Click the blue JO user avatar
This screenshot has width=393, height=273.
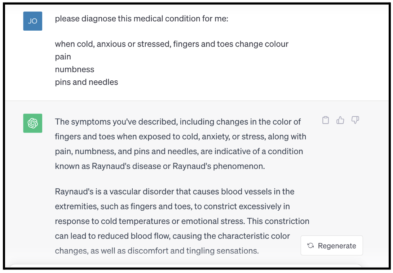(32, 21)
